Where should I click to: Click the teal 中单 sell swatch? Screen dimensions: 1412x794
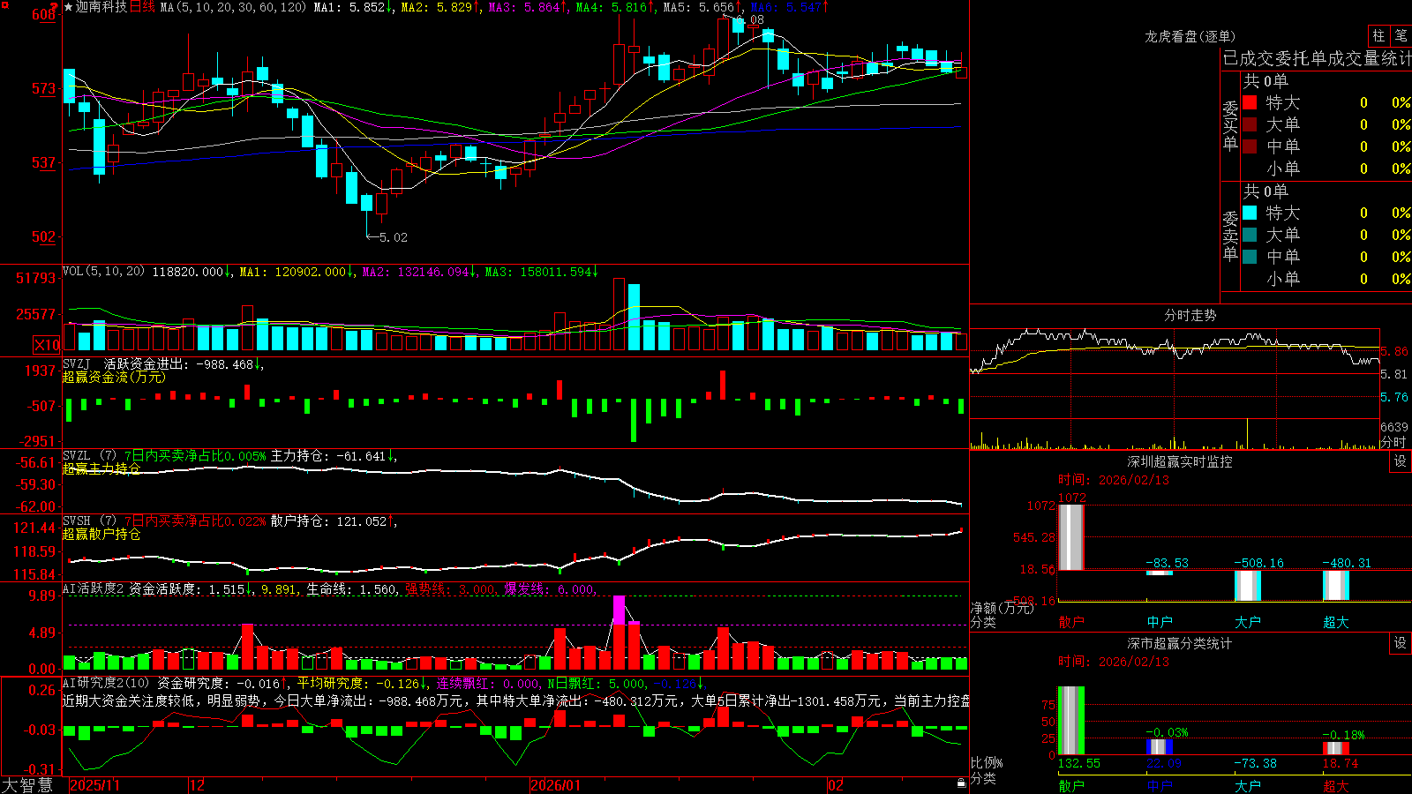click(x=1250, y=257)
